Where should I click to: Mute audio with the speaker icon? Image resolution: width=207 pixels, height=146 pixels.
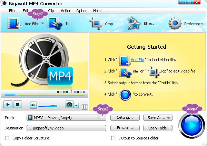(33, 105)
